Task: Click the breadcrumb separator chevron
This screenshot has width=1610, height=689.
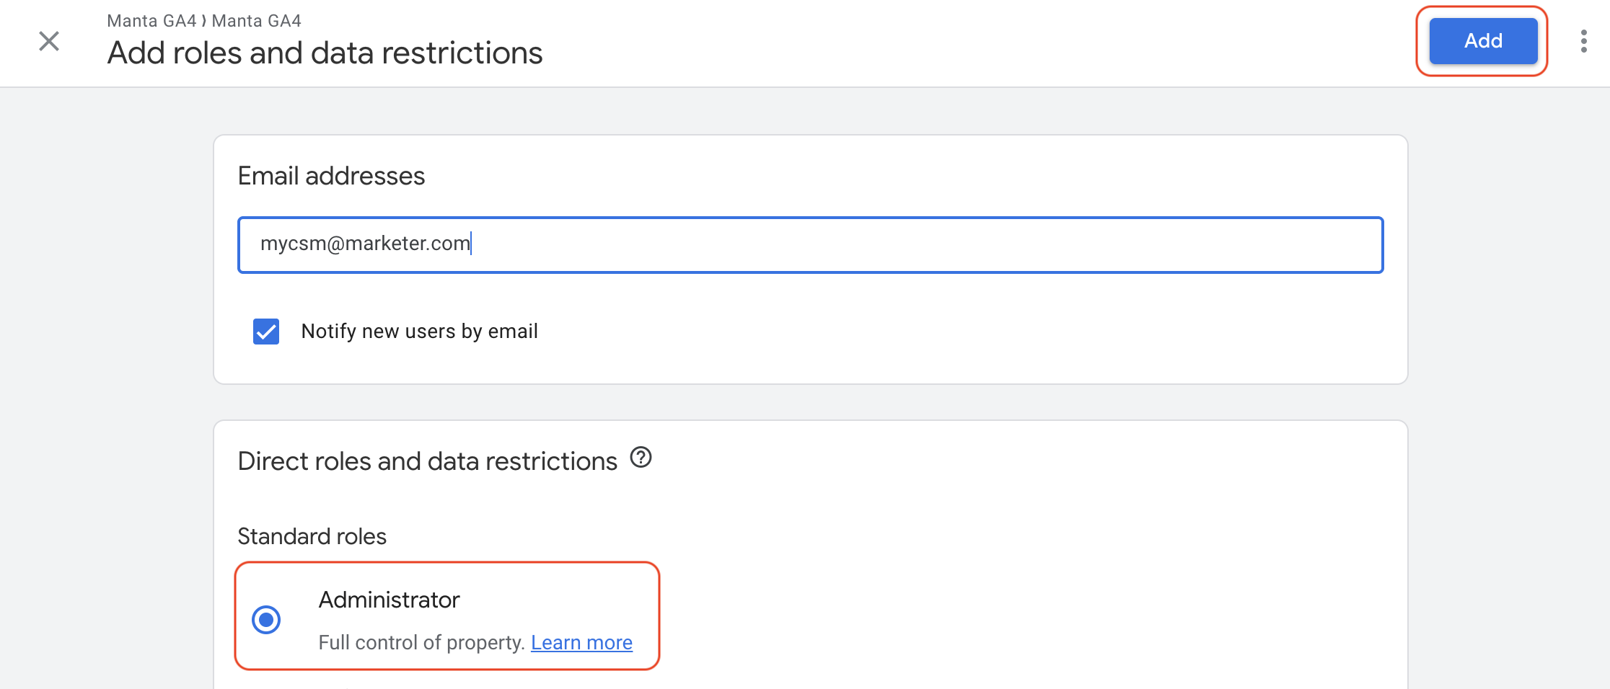Action: click(204, 21)
